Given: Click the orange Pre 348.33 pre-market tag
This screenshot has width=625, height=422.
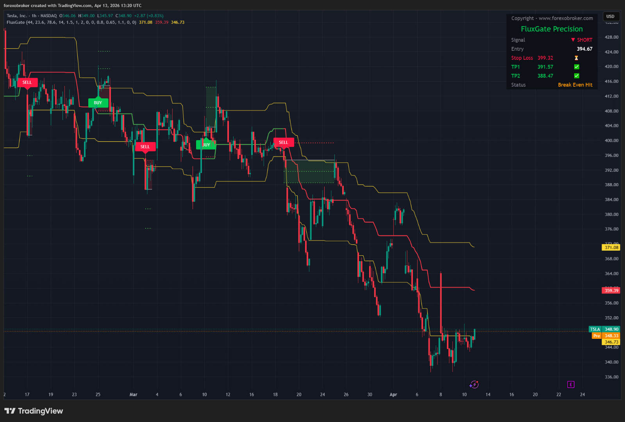Looking at the screenshot, I should click(x=606, y=336).
